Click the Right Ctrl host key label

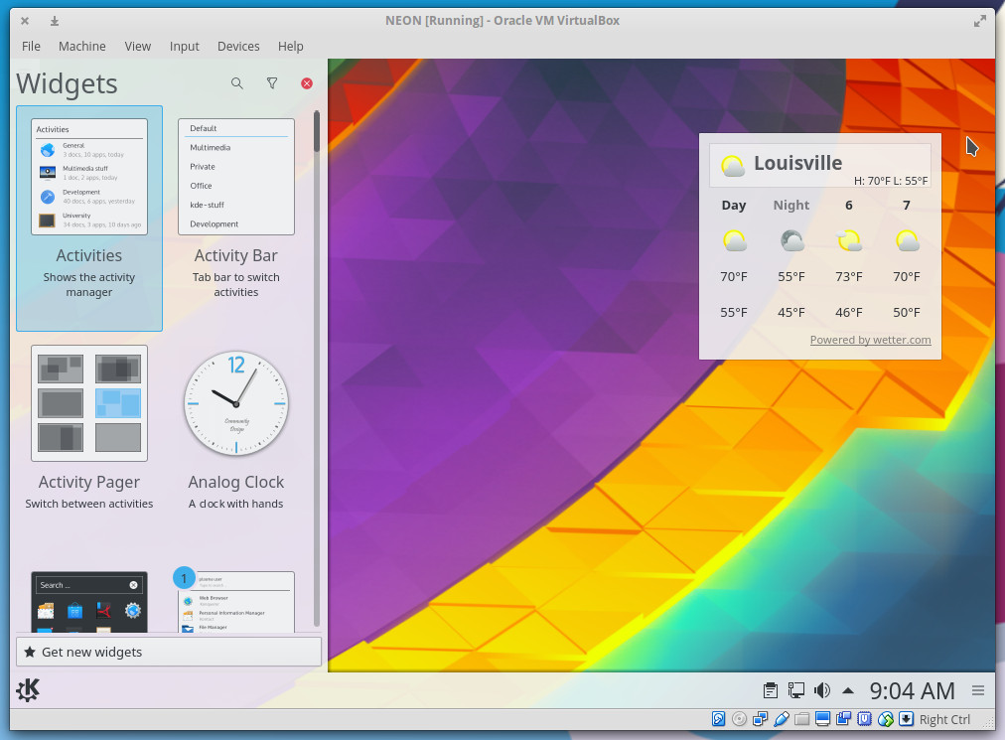click(944, 719)
